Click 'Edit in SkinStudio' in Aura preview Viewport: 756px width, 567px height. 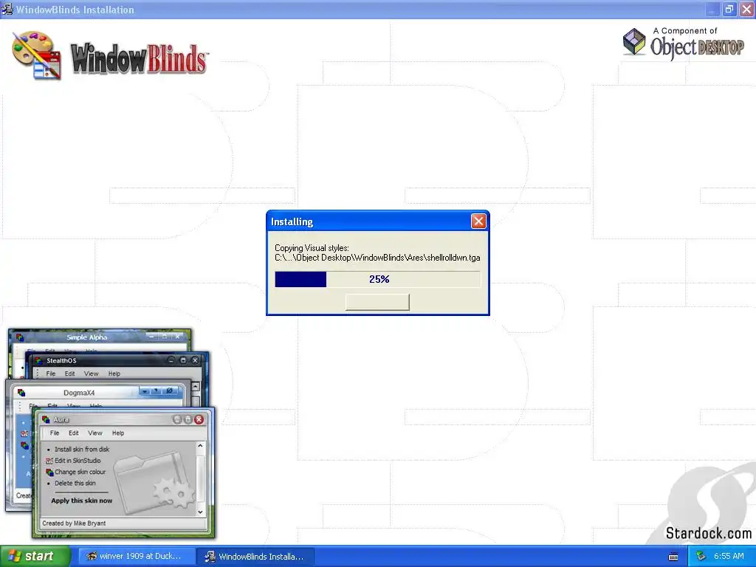pos(78,461)
